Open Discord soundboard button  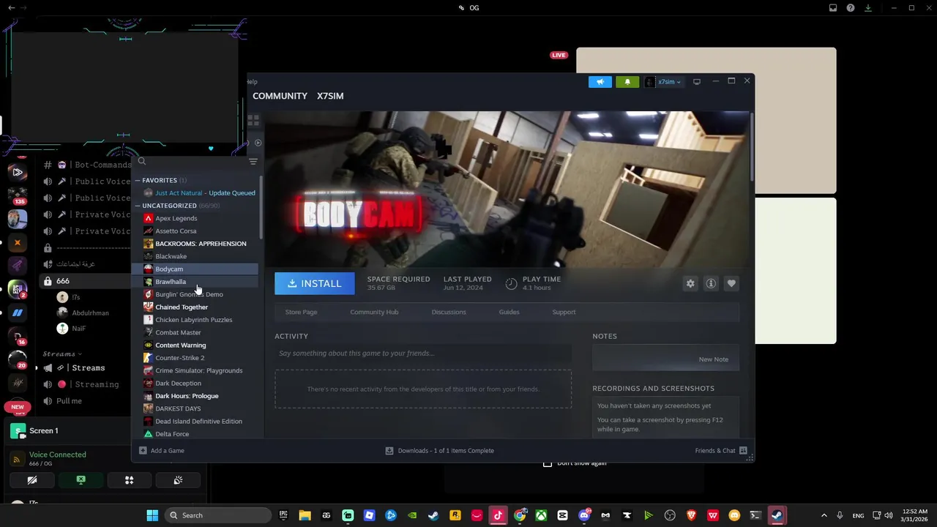tap(178, 480)
